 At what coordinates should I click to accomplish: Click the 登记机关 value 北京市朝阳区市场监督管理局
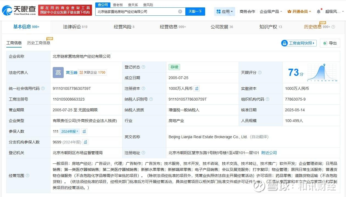pos(78,153)
